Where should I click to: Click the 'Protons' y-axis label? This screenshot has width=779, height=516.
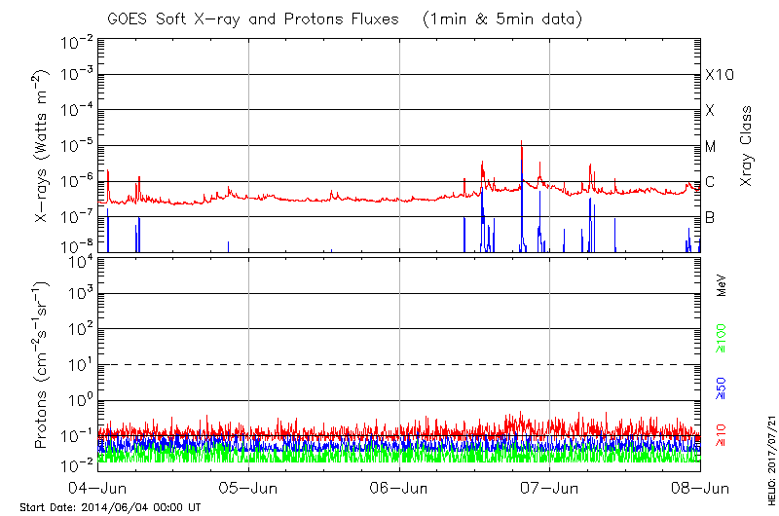[x=43, y=365]
